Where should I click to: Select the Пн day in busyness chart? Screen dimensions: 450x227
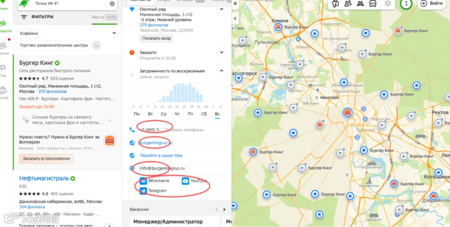pyautogui.click(x=137, y=114)
